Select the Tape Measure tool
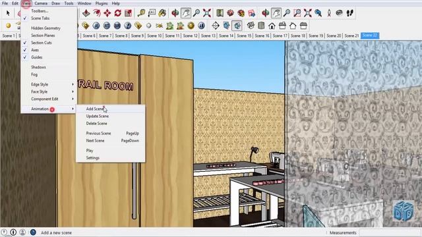The height and width of the screenshot is (237, 422). (x=141, y=13)
